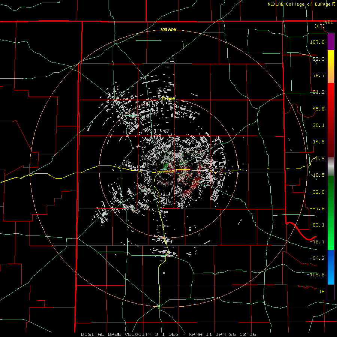
Task: Click the -94.2 value on velocity scale
Action: point(317,258)
